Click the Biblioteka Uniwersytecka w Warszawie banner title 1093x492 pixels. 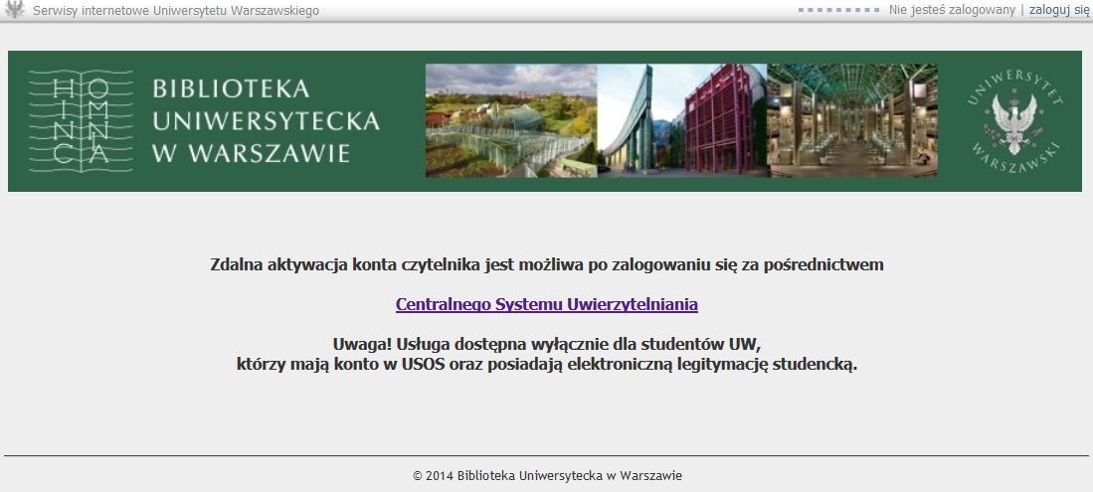[266, 121]
